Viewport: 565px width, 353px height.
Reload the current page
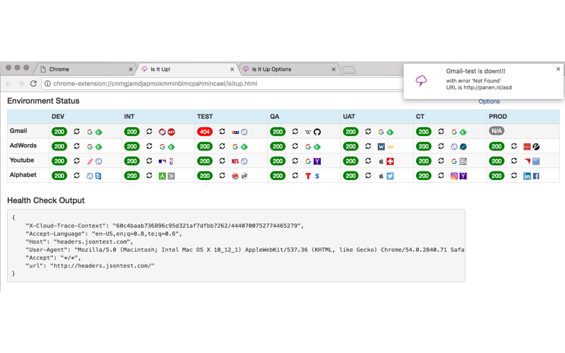(33, 83)
